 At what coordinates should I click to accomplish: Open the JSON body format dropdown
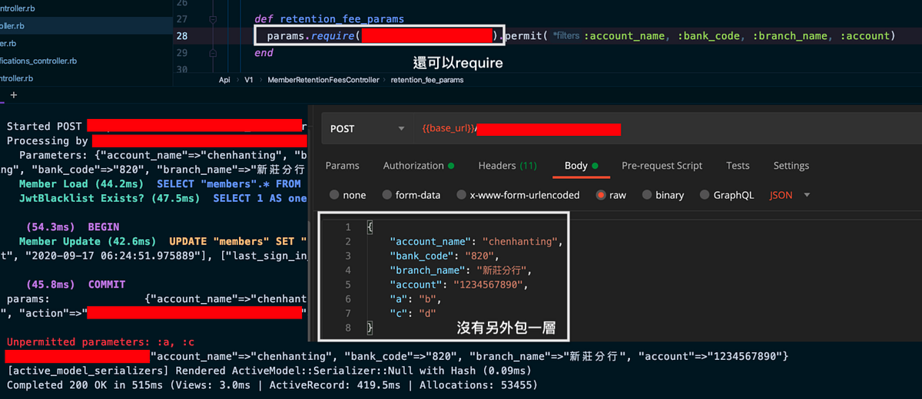pos(790,195)
